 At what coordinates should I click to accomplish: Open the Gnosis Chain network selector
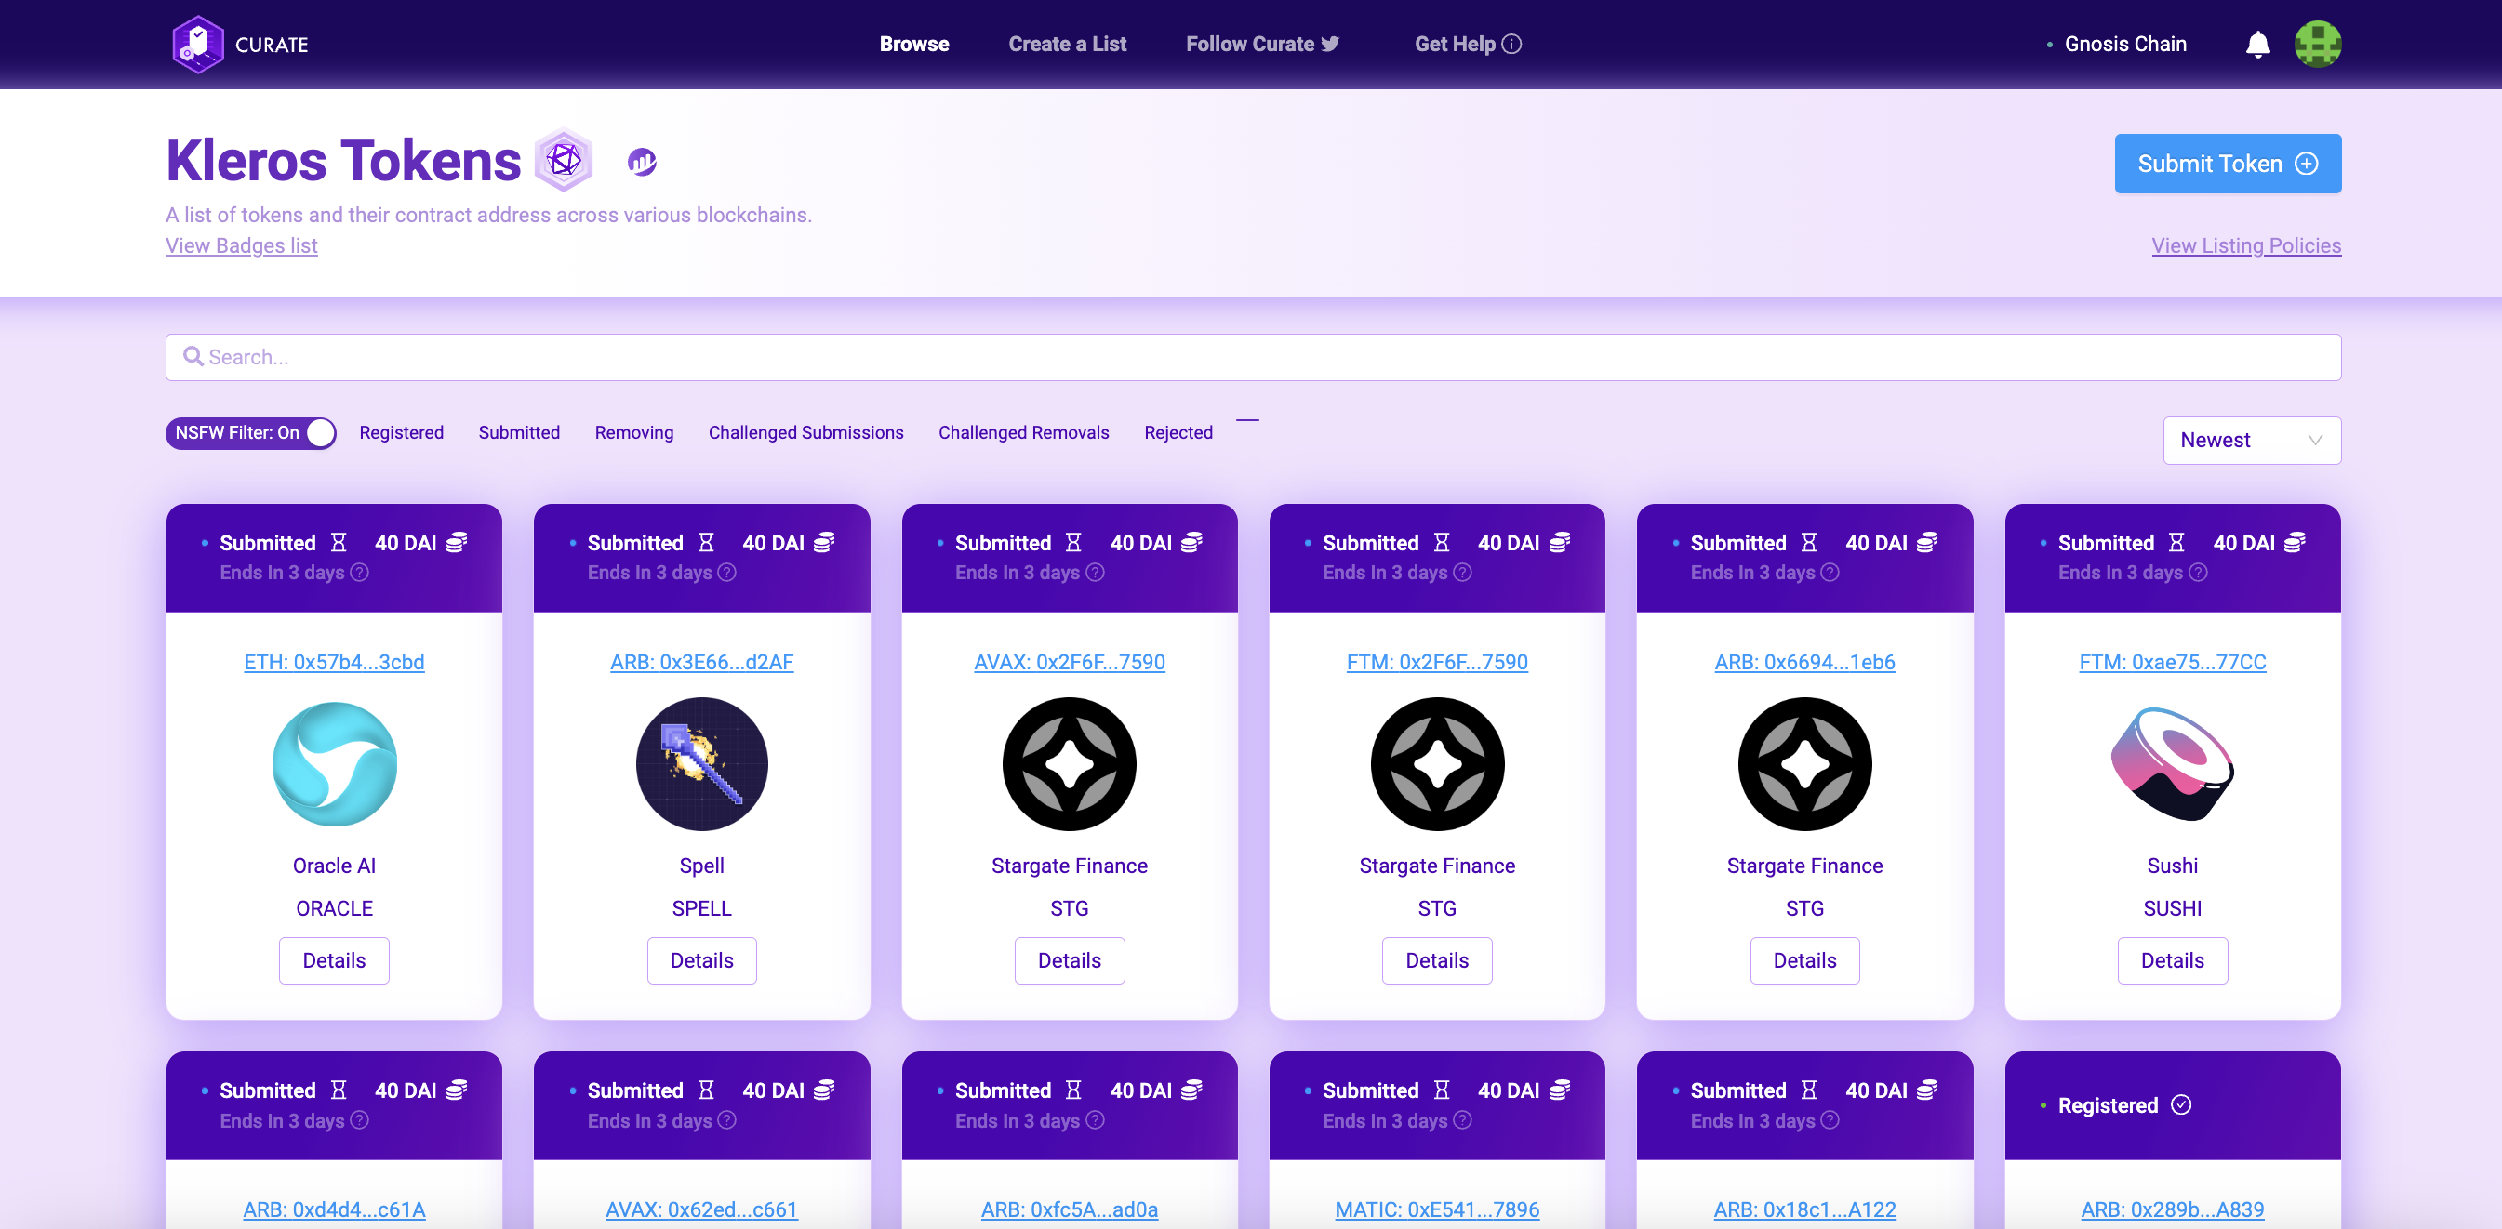(x=2124, y=45)
